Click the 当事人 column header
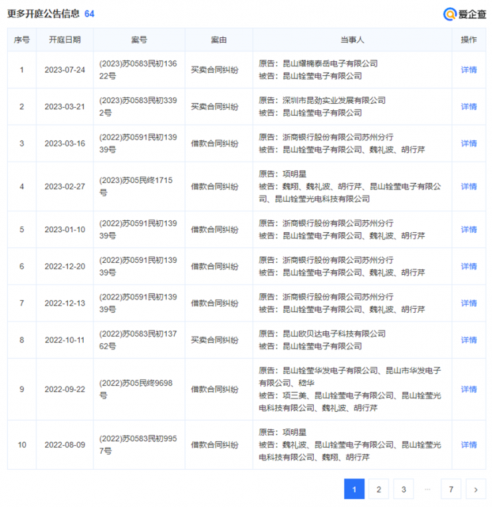This screenshot has width=492, height=507. pyautogui.click(x=352, y=40)
